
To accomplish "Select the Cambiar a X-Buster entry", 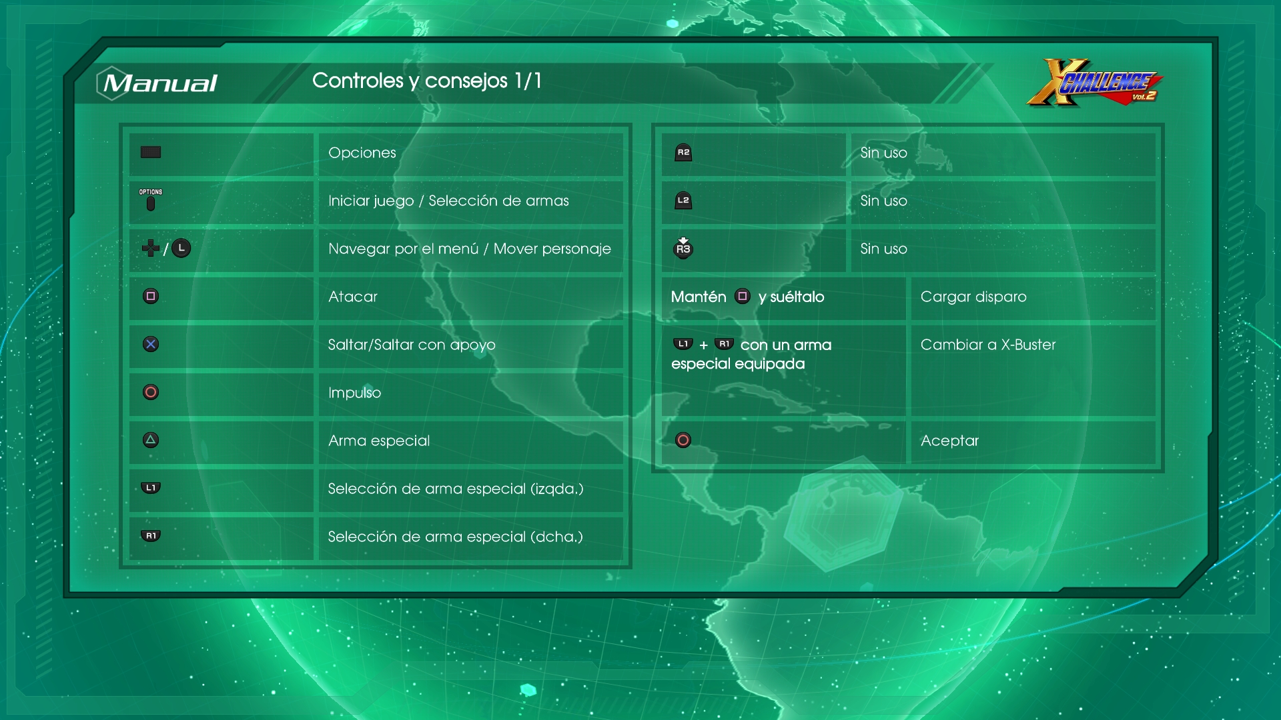I will click(x=988, y=345).
